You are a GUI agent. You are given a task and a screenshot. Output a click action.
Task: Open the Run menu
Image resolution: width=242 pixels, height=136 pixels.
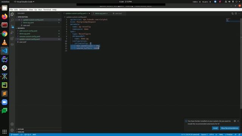tap(40, 9)
